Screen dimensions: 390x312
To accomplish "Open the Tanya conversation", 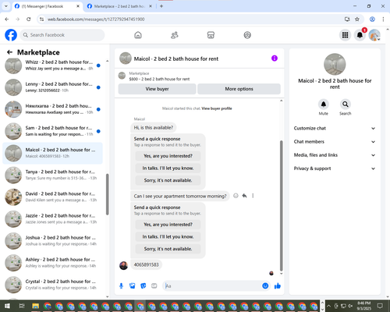I will 52,175.
